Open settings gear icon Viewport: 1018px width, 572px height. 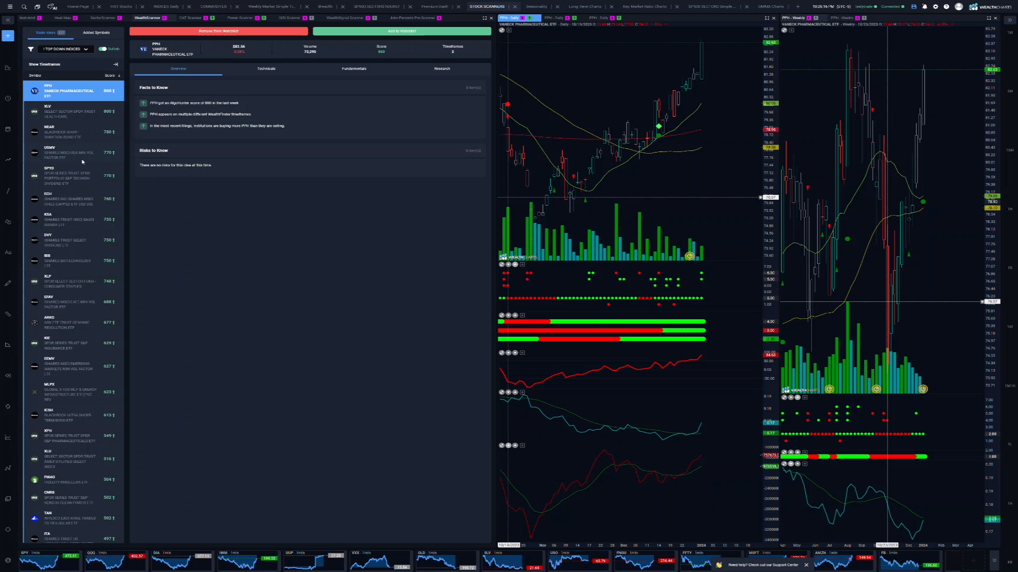coord(935,7)
